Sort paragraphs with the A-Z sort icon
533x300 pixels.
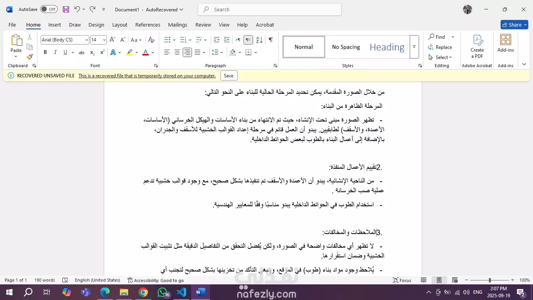coord(259,40)
